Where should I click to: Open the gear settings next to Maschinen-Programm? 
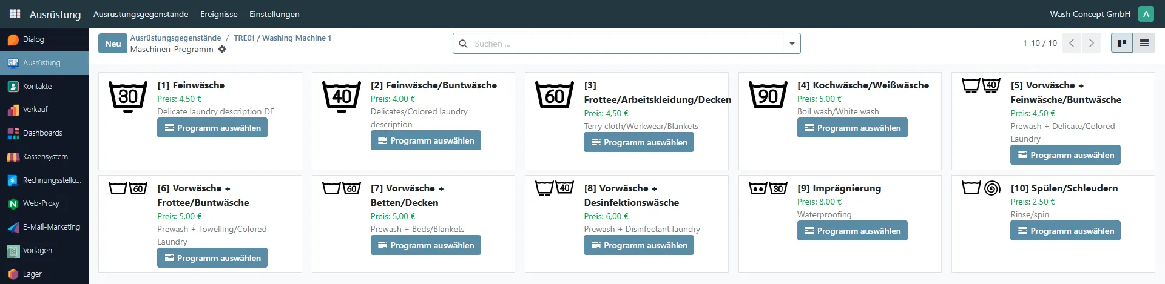pyautogui.click(x=222, y=49)
